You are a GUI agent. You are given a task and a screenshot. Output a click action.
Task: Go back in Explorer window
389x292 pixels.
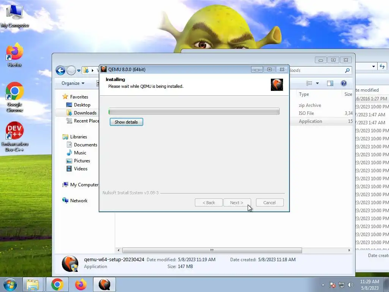(60, 70)
